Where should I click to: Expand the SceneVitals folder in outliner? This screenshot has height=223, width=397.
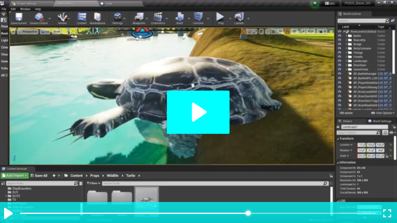pyautogui.click(x=346, y=69)
